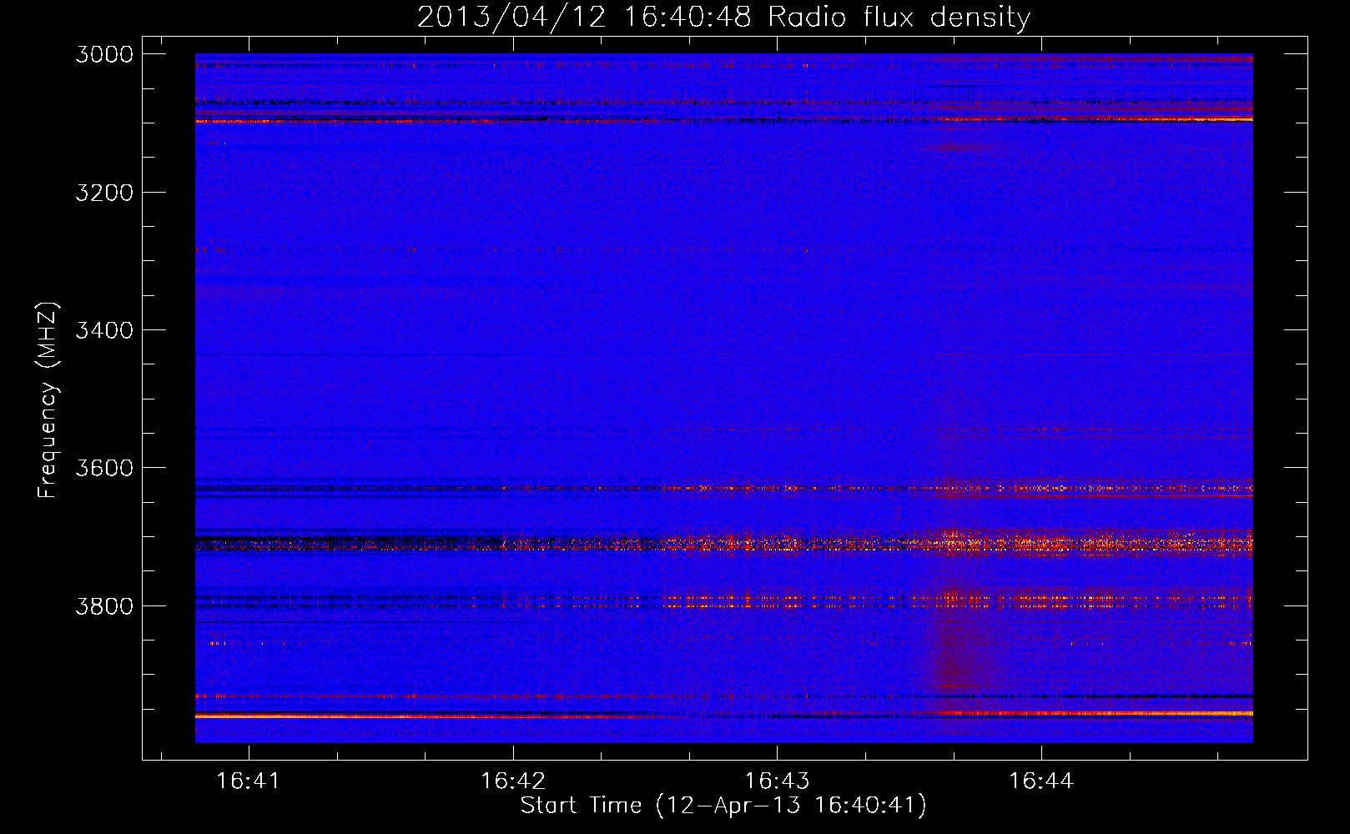
Task: Click the plot title "2013/04/12 16:40:48 Radio flux density"
Action: click(x=723, y=17)
